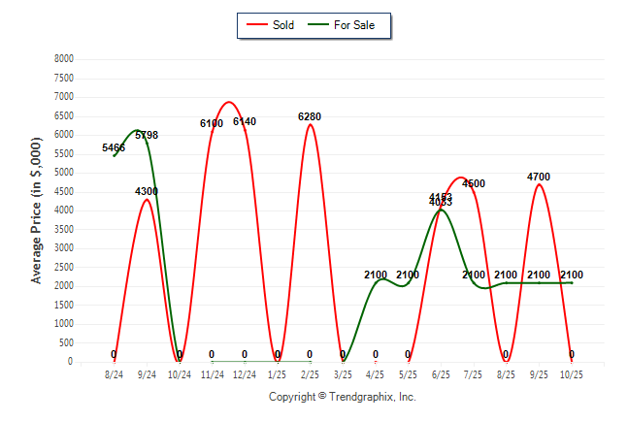Toggle the Sold series in the legend
Viewport: 627px width, 421px height.
(283, 25)
